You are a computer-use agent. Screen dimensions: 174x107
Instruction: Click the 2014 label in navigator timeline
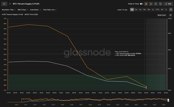(x=53, y=105)
